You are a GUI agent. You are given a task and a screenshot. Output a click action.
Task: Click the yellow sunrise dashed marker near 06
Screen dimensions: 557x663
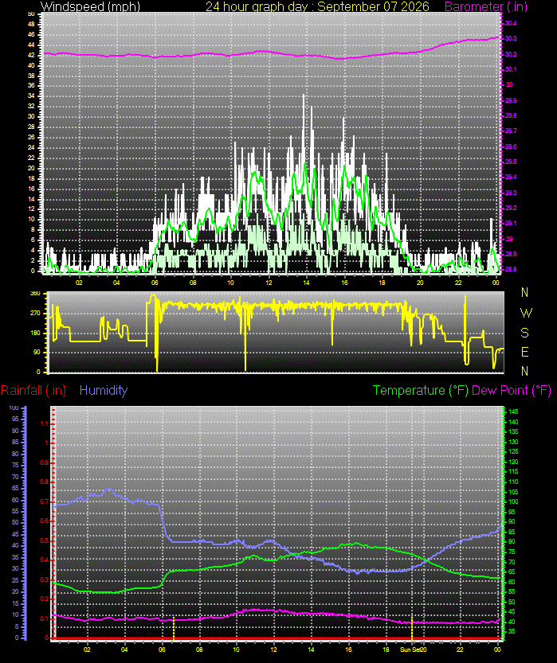pyautogui.click(x=174, y=628)
